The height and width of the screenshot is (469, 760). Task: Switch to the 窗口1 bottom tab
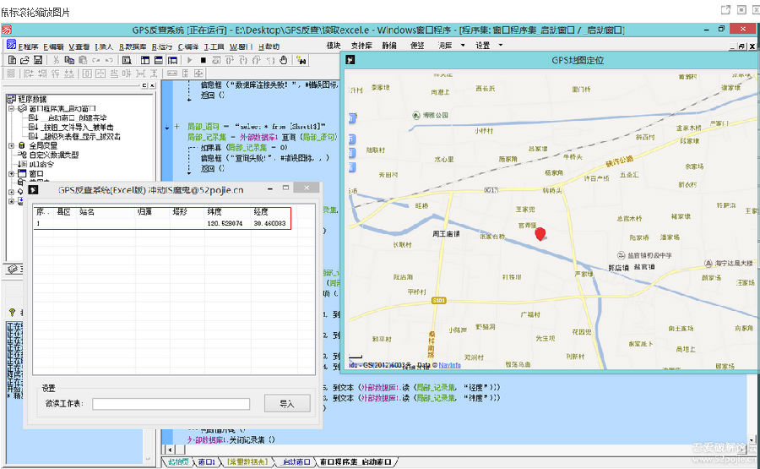pos(205,462)
